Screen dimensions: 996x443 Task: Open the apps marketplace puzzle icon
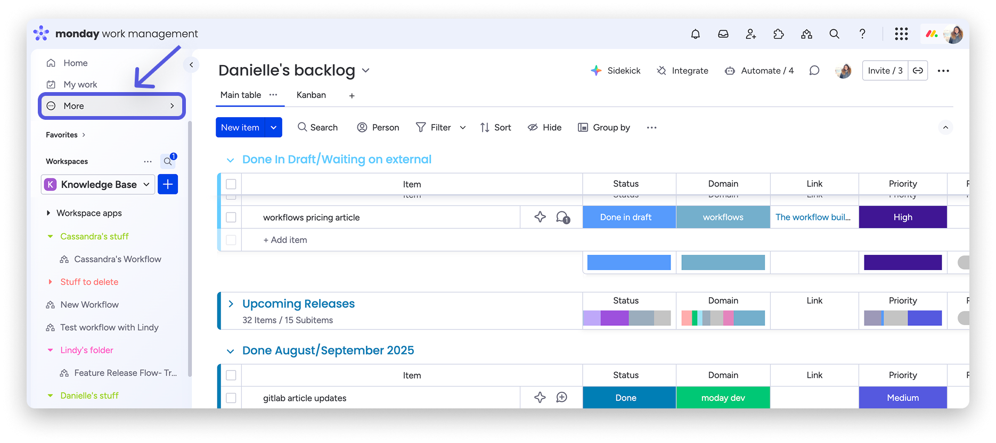[778, 34]
